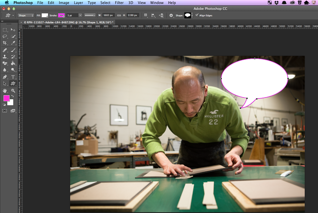Select the Lasso tool

tap(5, 36)
